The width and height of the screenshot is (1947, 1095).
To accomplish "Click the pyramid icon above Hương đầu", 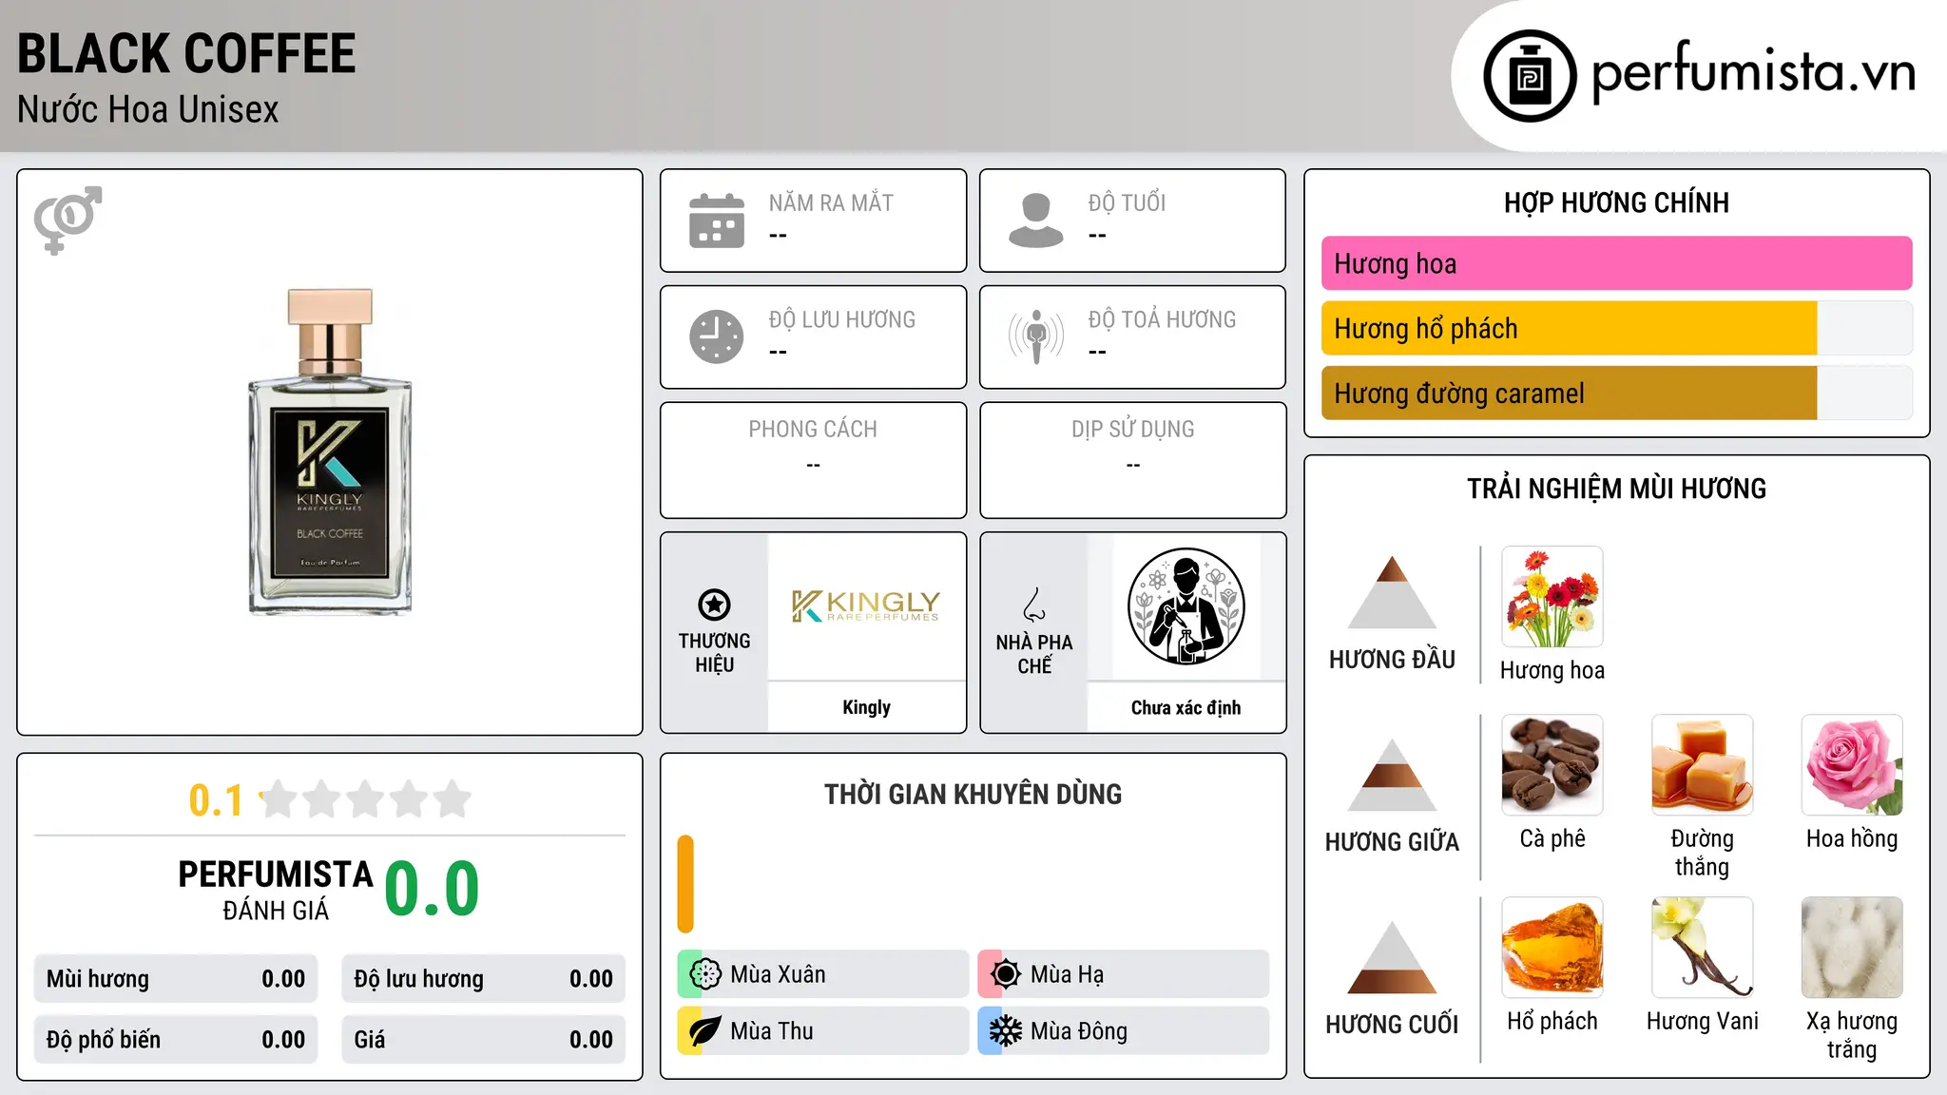I will [1392, 592].
